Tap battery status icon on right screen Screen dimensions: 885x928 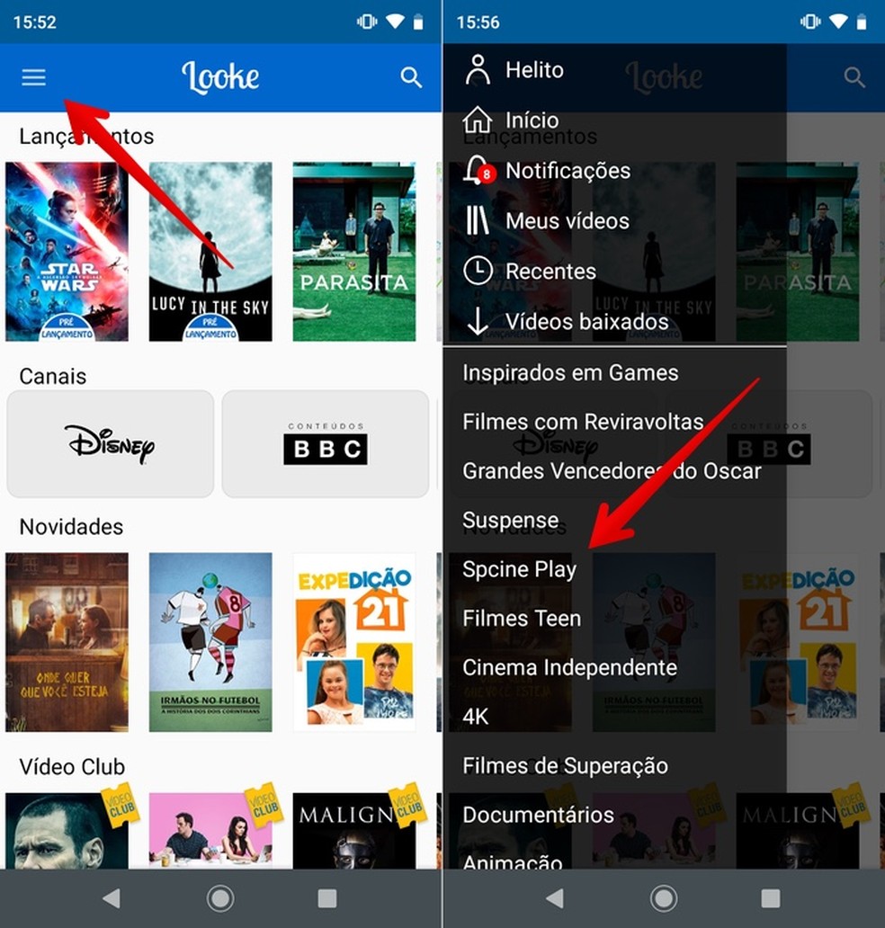click(x=862, y=22)
